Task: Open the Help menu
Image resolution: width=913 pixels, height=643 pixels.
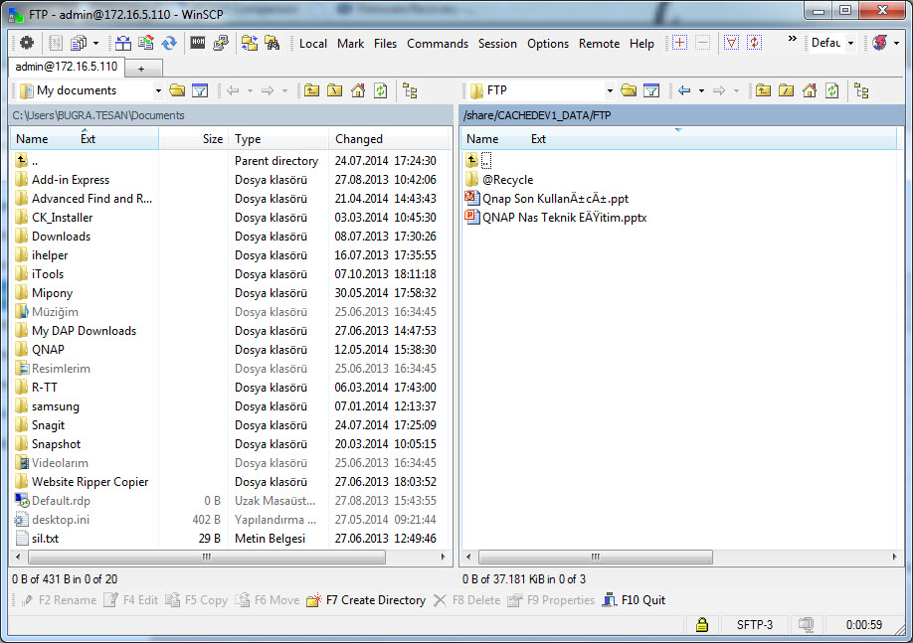Action: [641, 44]
